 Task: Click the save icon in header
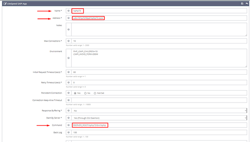pyautogui.click(x=242, y=4)
